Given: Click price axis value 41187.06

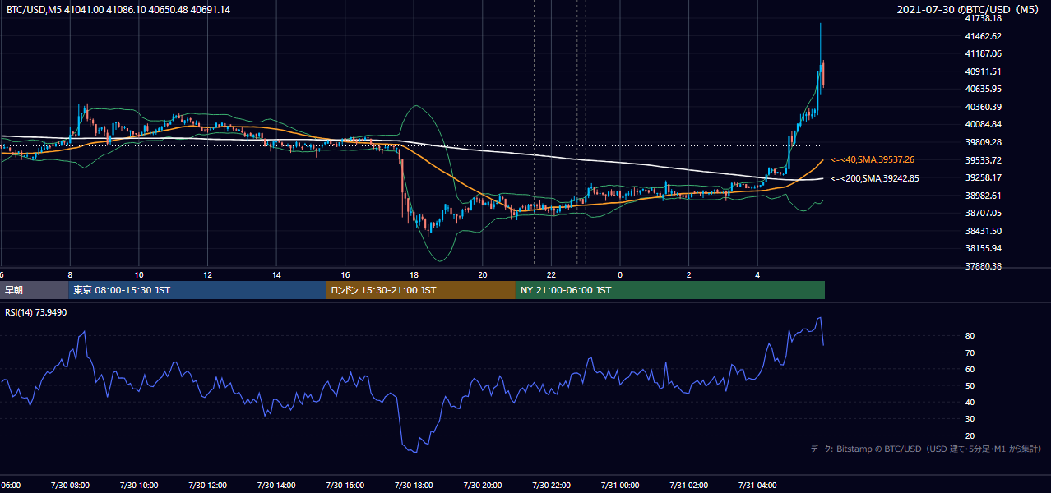Looking at the screenshot, I should pyautogui.click(x=983, y=53).
